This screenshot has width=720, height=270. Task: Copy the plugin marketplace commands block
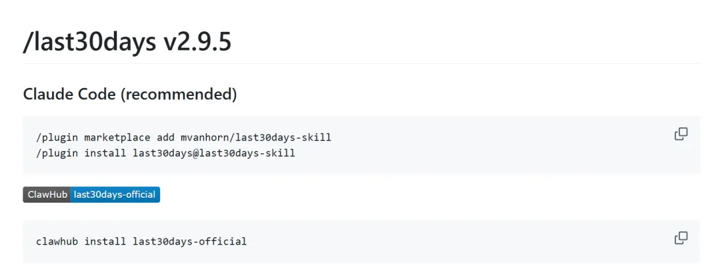[681, 133]
